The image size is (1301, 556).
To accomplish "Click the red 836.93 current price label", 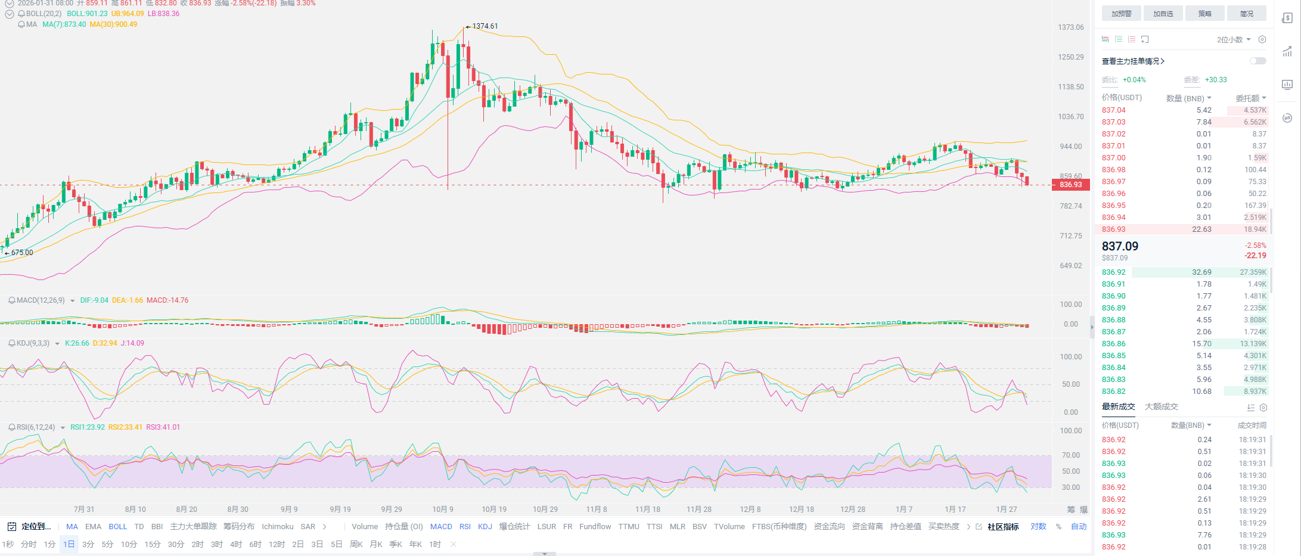I will (1070, 185).
